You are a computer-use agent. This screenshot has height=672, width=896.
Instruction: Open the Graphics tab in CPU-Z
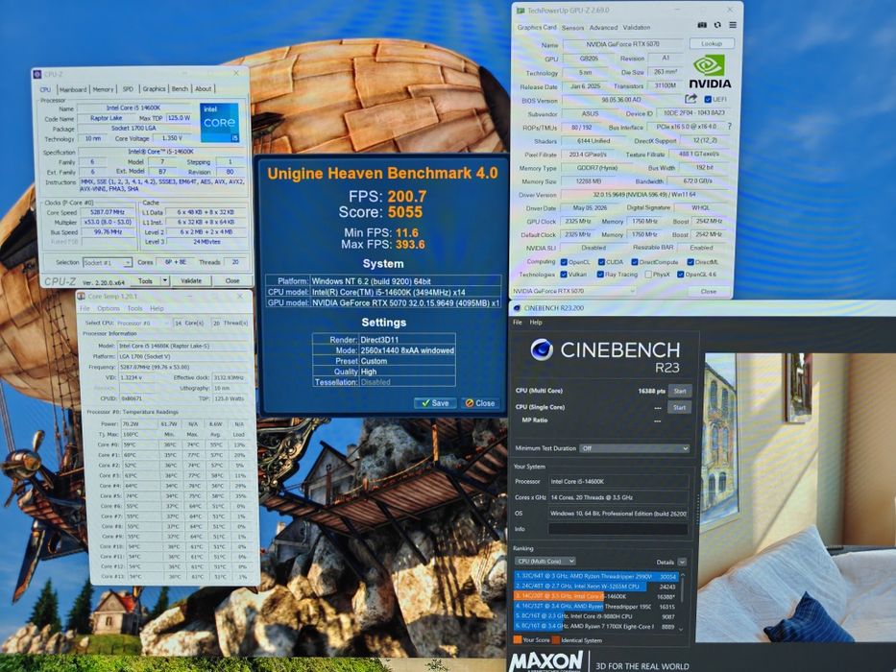[154, 88]
